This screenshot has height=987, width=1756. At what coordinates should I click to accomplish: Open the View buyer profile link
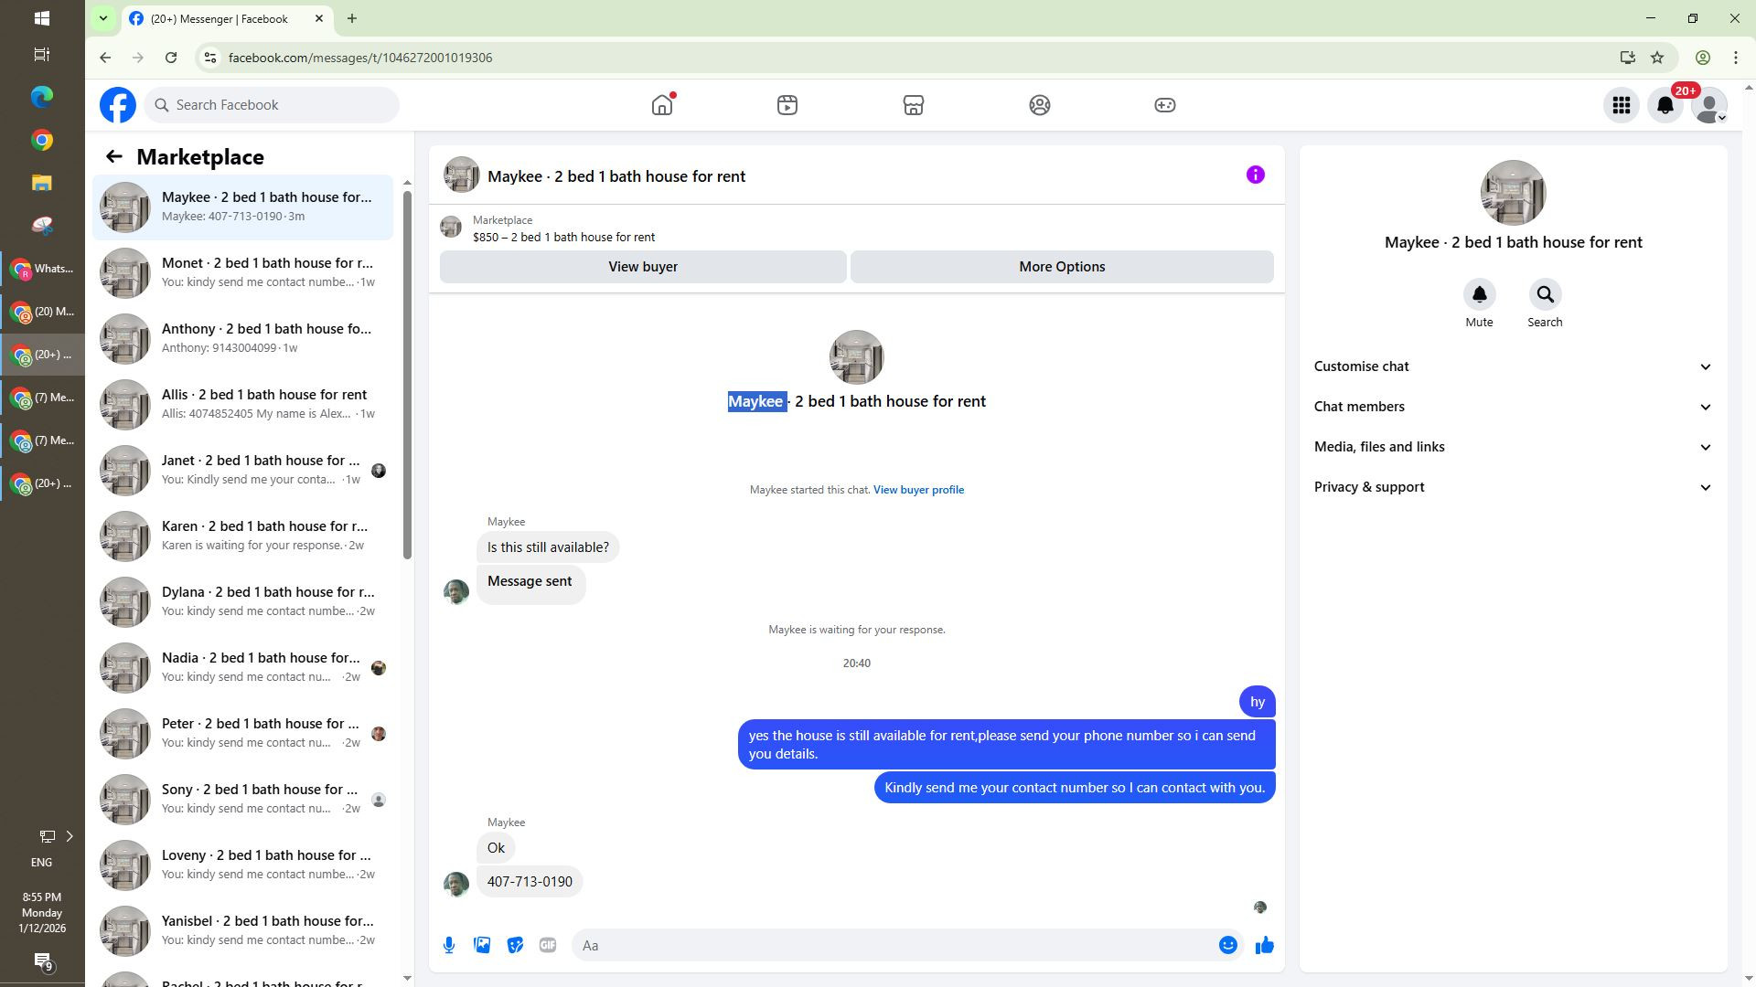918,490
